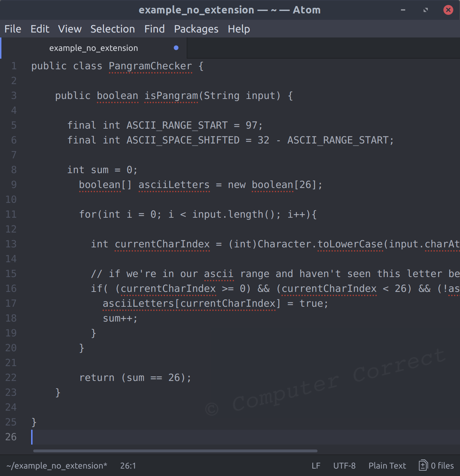Click '97;' on line 5
This screenshot has width=460, height=476.
pyautogui.click(x=254, y=125)
